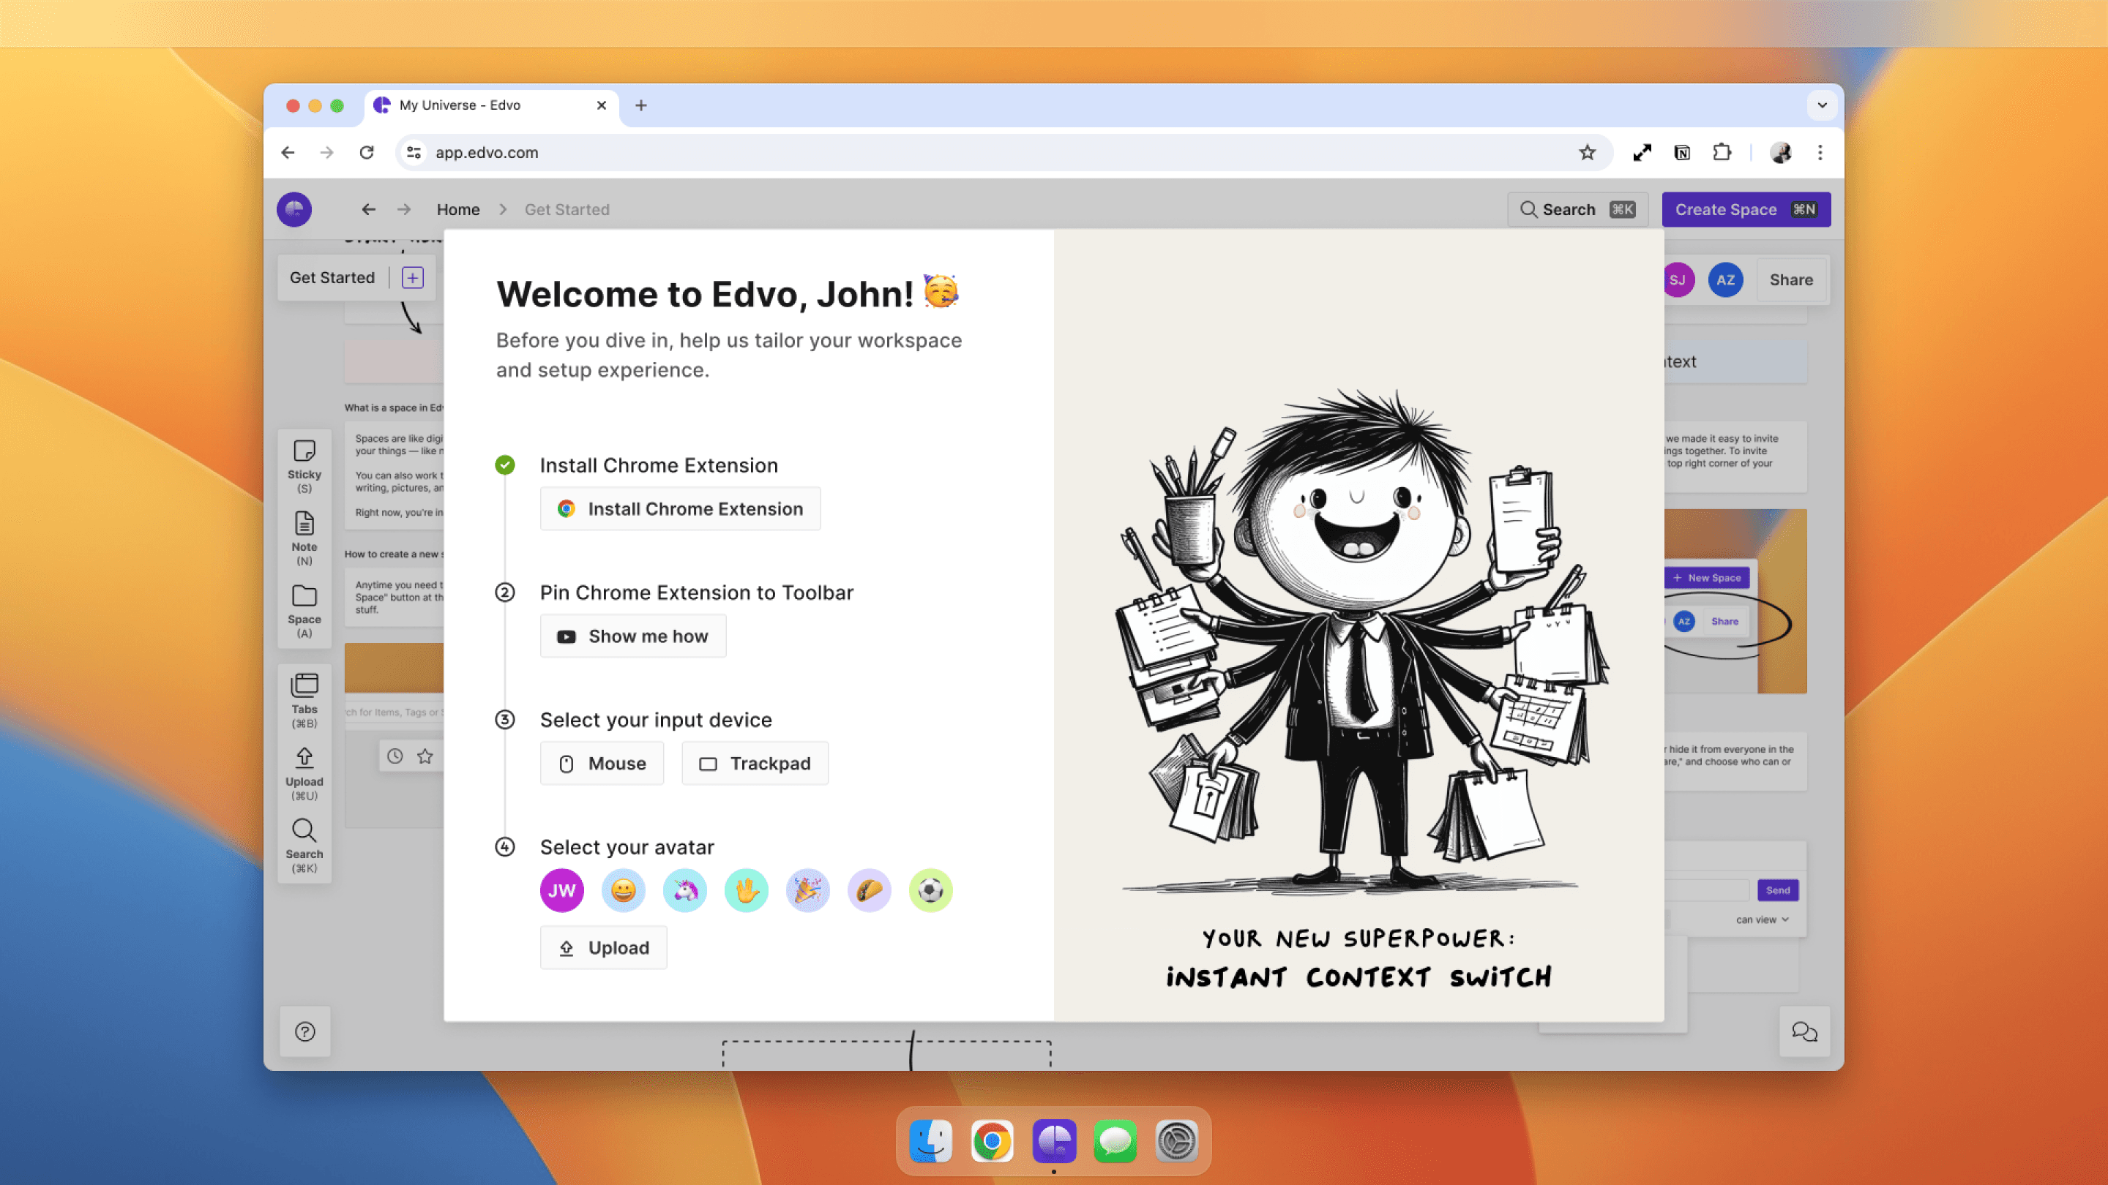
Task: Select the Sticky note tool
Action: coord(304,464)
